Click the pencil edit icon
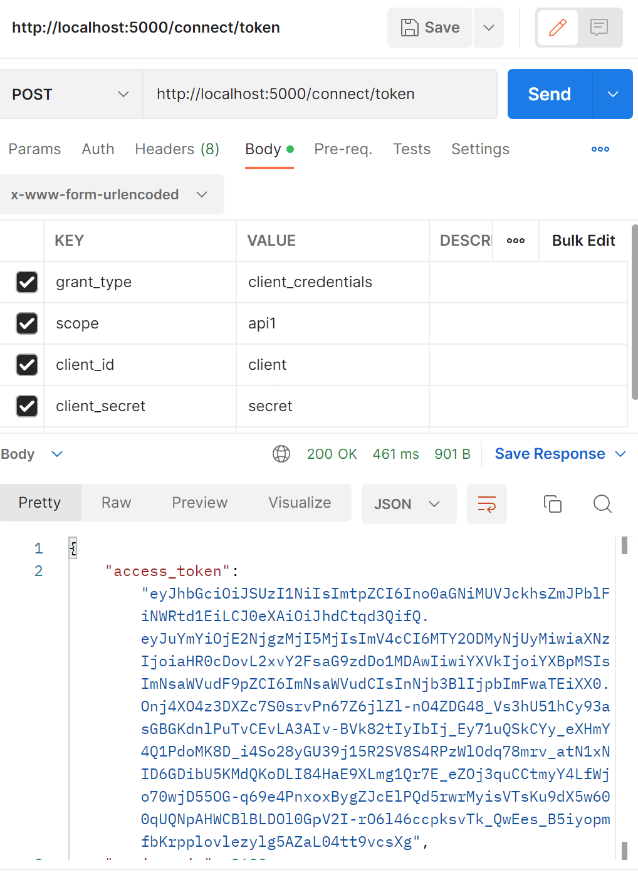Screen dimensions: 638x875 click(x=557, y=28)
